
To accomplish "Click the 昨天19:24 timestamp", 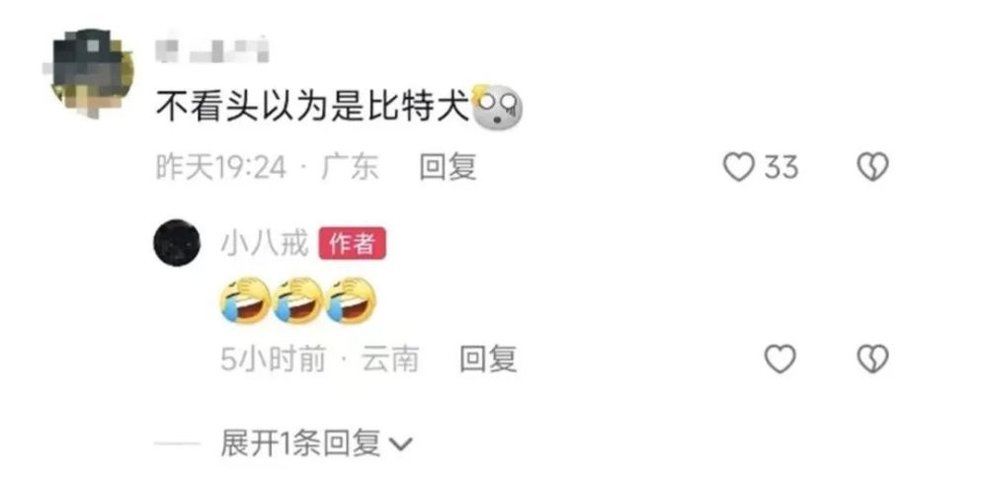I will 220,168.
